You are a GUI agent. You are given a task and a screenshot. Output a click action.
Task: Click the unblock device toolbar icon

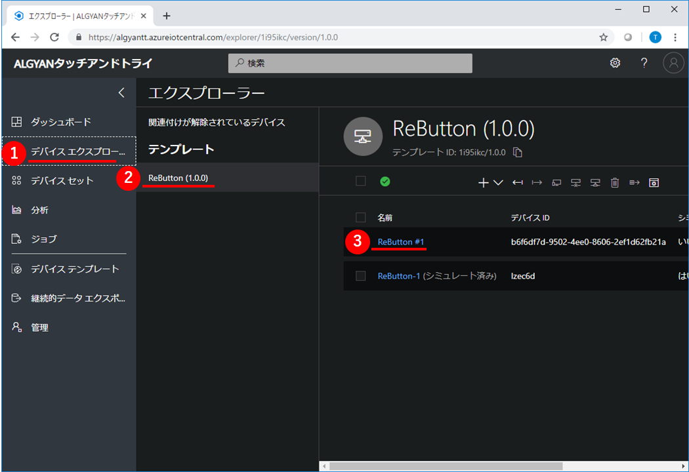tap(595, 183)
